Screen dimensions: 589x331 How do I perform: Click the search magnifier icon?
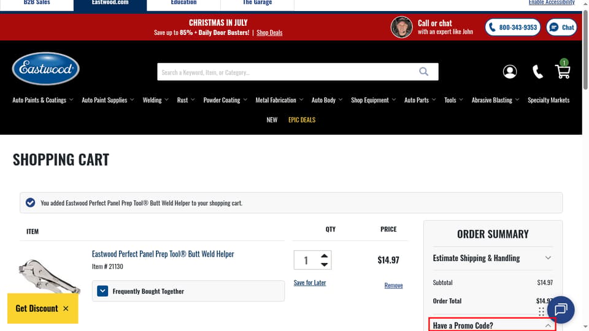coord(424,72)
